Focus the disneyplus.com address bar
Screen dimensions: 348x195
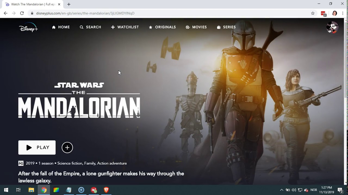coord(173,13)
